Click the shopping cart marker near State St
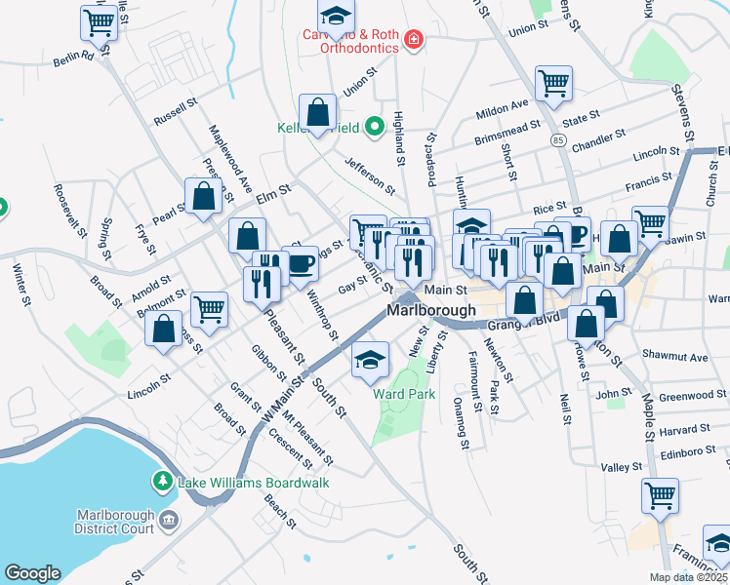The height and width of the screenshot is (585, 730). (x=553, y=87)
